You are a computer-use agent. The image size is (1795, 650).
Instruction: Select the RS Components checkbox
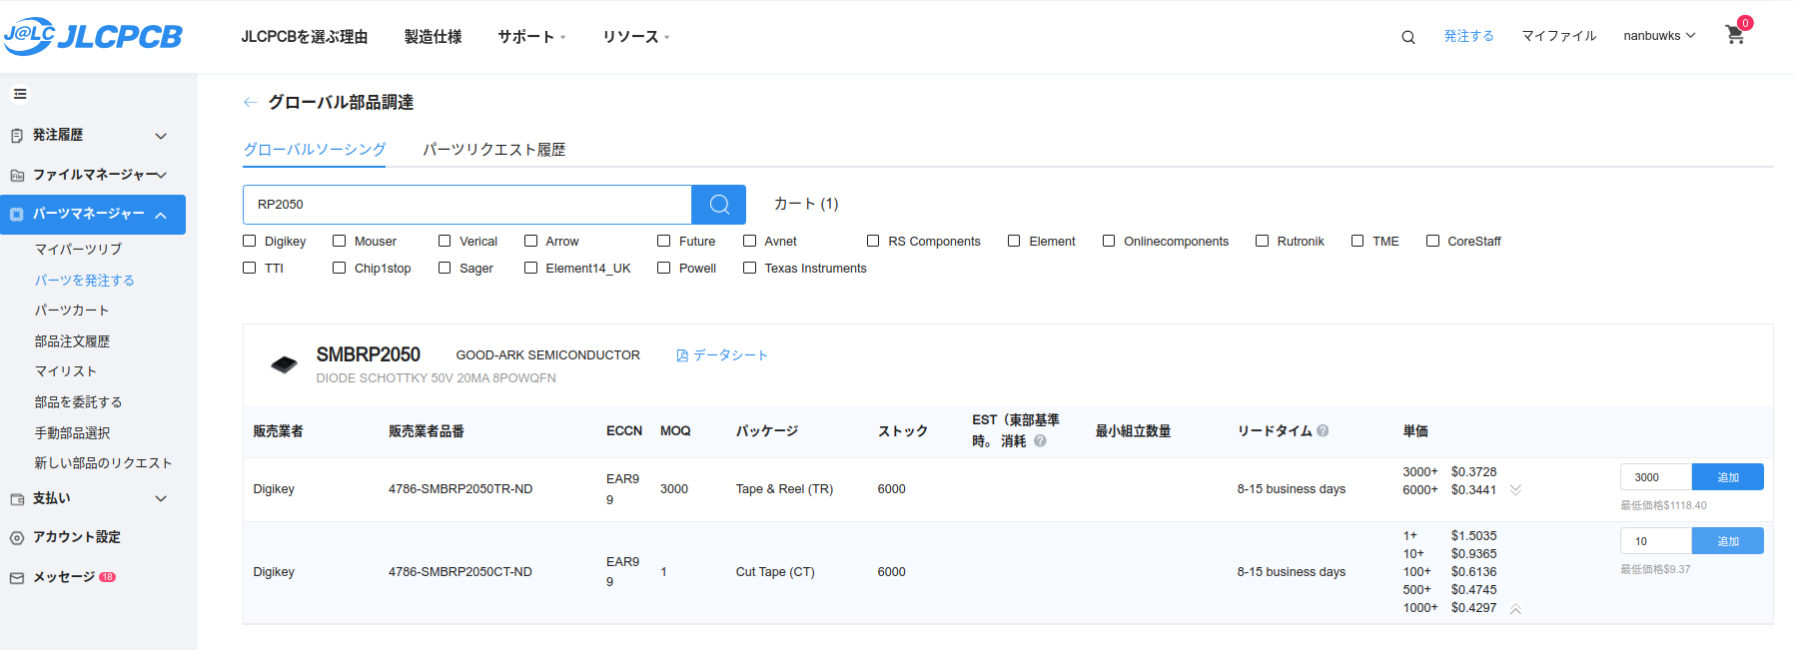pos(873,241)
